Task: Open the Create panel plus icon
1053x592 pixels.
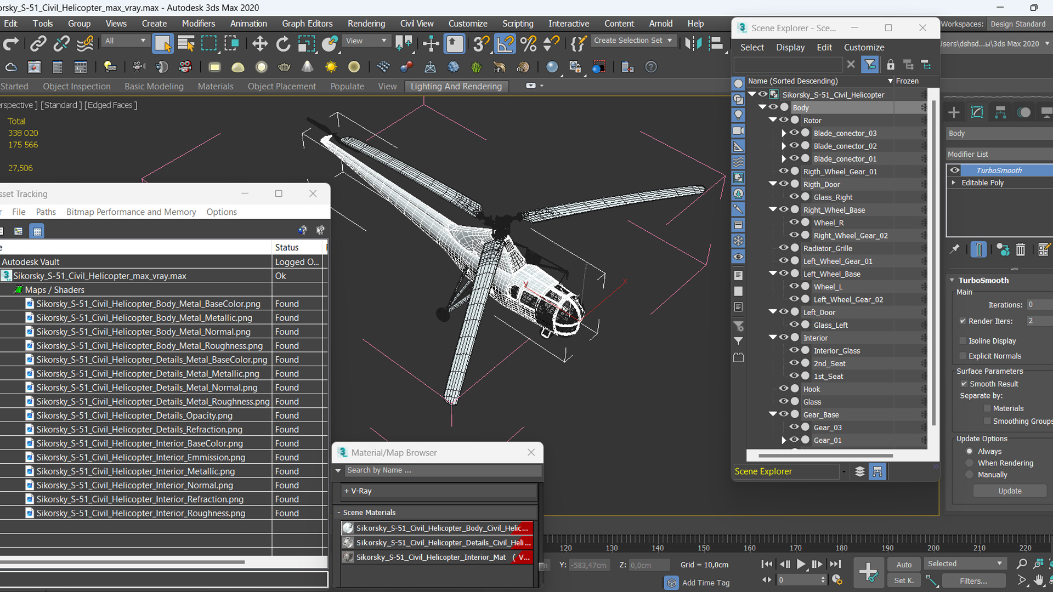Action: (x=954, y=112)
